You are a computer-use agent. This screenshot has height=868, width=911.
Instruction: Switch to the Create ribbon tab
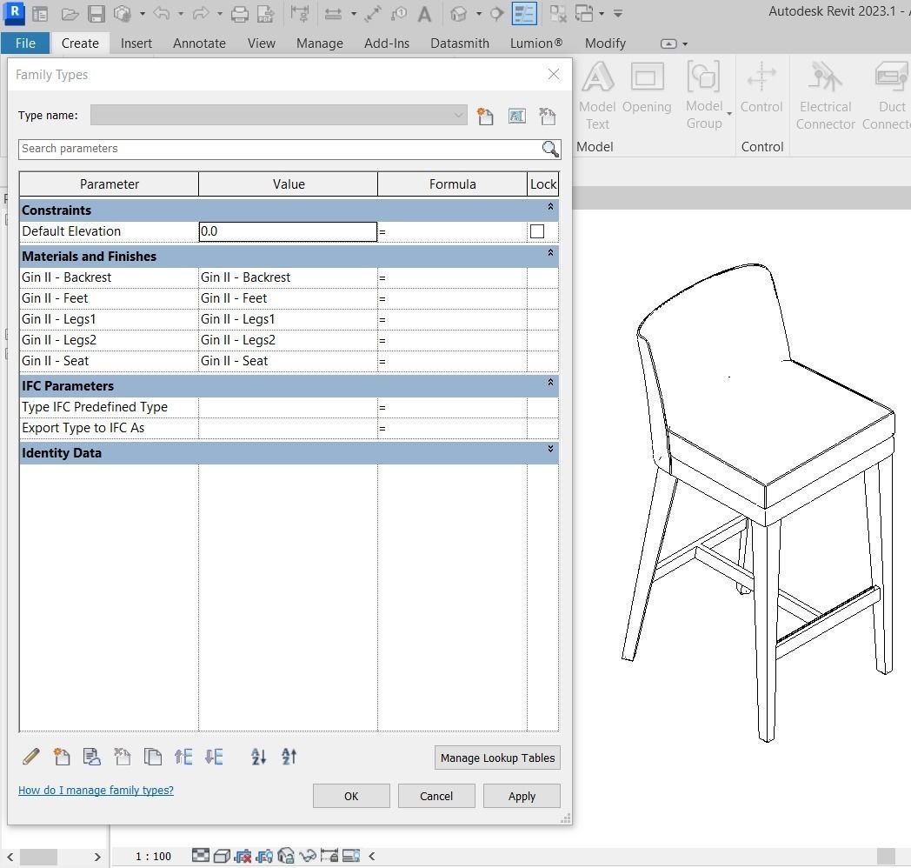tap(80, 43)
